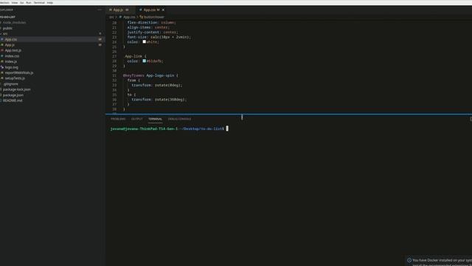Open package.json in Explorer
Image resolution: width=472 pixels, height=266 pixels.
(13, 95)
